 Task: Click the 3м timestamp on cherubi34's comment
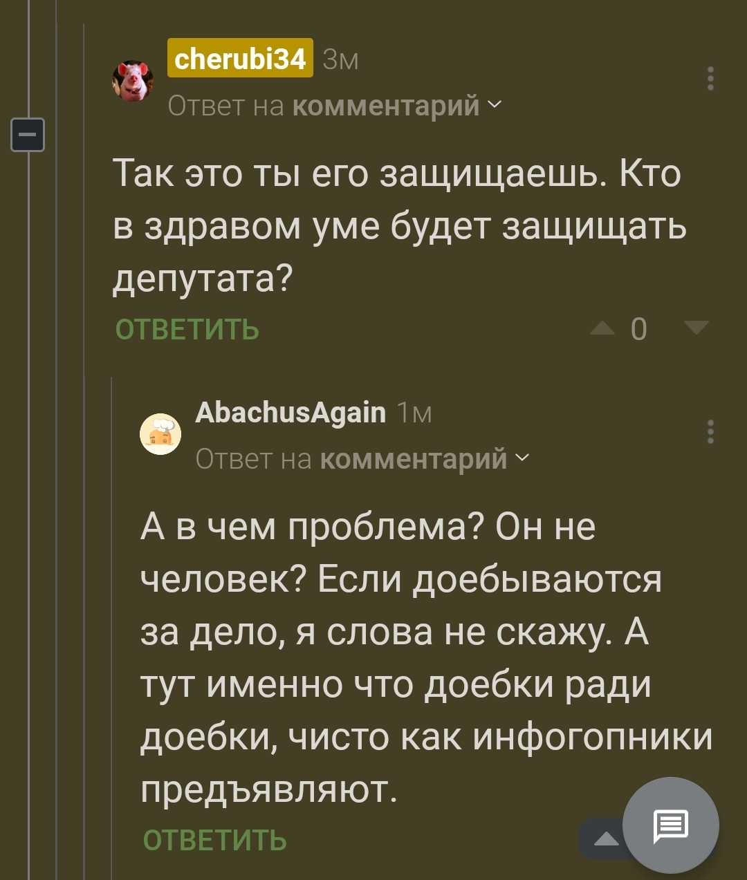pos(341,60)
